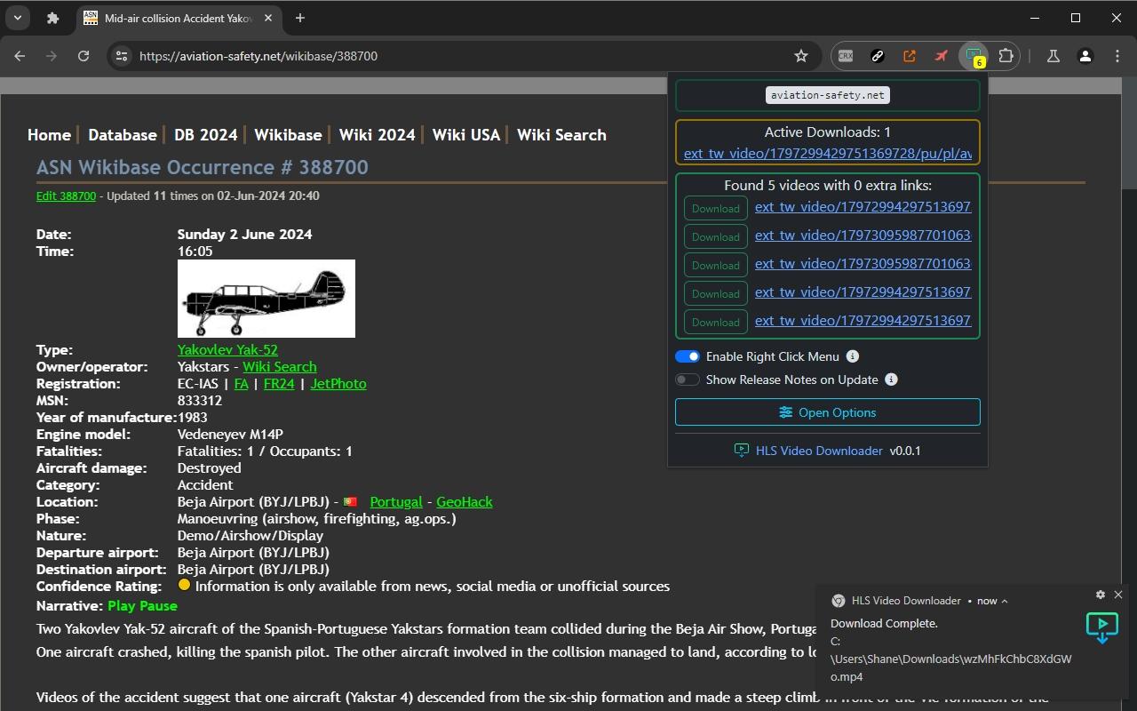Click the first Download button in the popup
This screenshot has height=711, width=1137.
714,208
